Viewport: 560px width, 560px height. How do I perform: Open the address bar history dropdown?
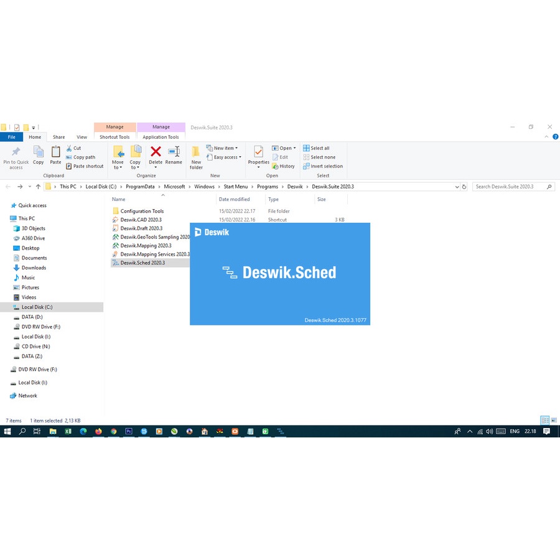coord(457,187)
